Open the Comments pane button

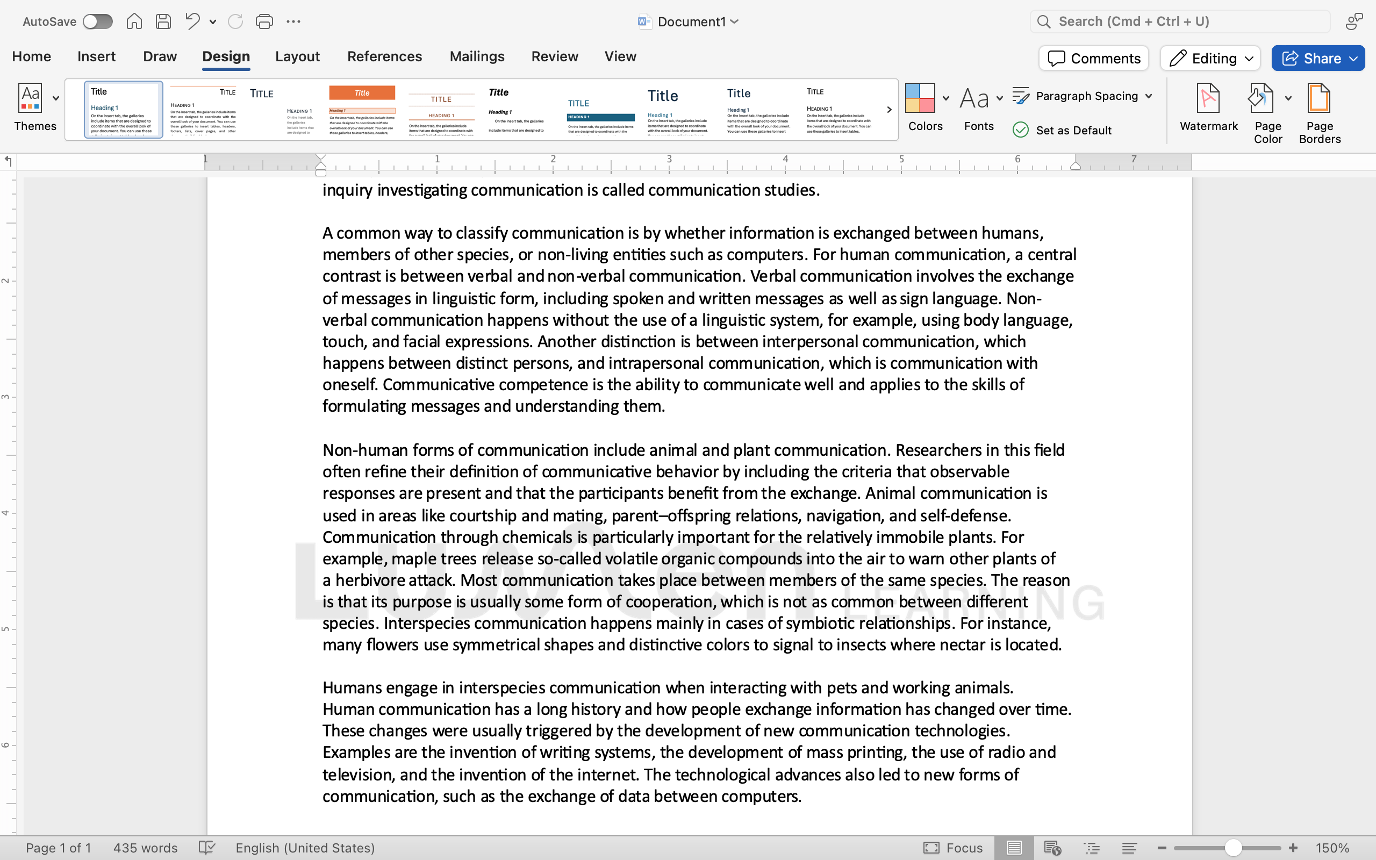pos(1093,58)
